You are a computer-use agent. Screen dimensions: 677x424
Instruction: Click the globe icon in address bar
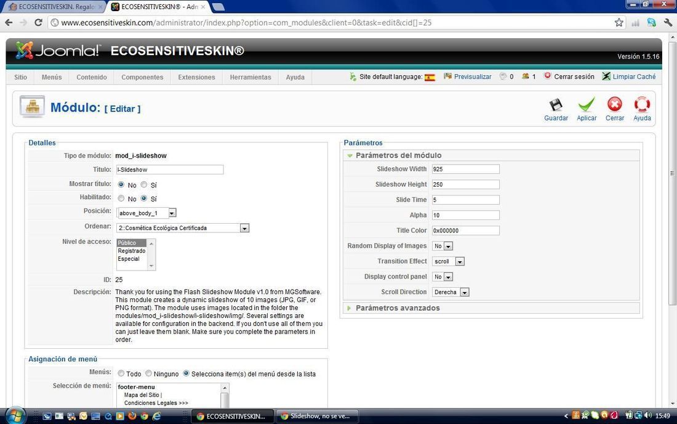55,22
